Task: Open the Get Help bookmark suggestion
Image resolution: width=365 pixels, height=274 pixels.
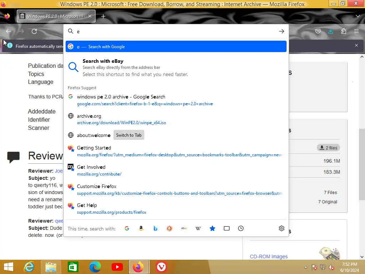Action: coord(176,208)
